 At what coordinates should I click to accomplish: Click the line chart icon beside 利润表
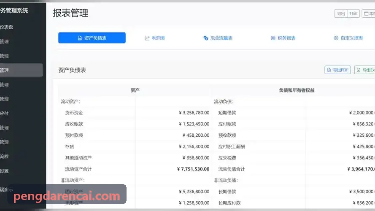(147, 38)
